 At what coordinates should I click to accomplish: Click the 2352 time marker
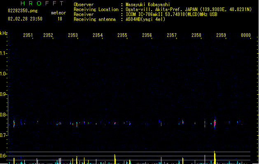pyautogui.click(x=48, y=35)
